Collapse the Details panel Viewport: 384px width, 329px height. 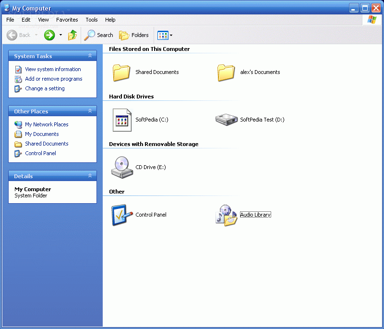[90, 176]
